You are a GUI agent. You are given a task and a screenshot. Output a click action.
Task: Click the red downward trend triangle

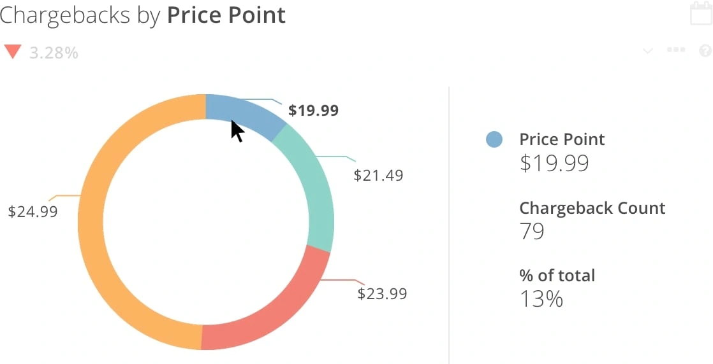tap(13, 52)
